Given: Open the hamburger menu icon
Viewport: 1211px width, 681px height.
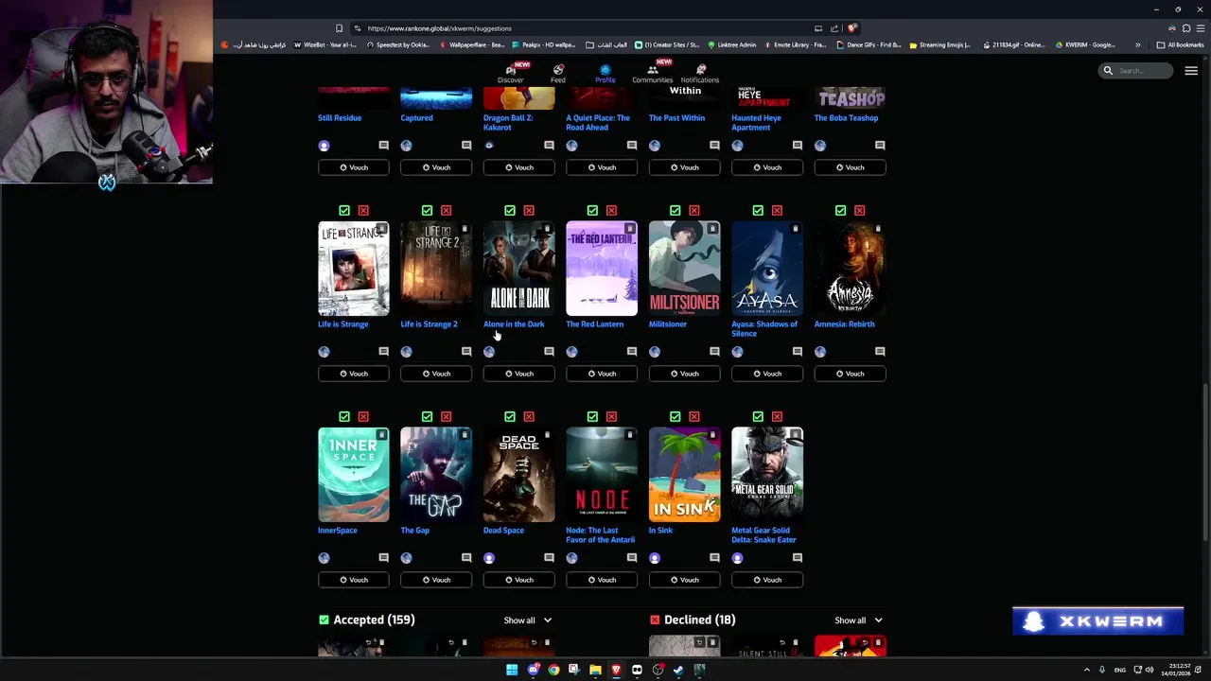Looking at the screenshot, I should coord(1191,70).
